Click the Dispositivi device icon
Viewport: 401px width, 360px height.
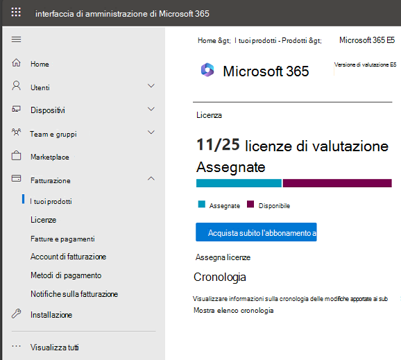(x=16, y=109)
